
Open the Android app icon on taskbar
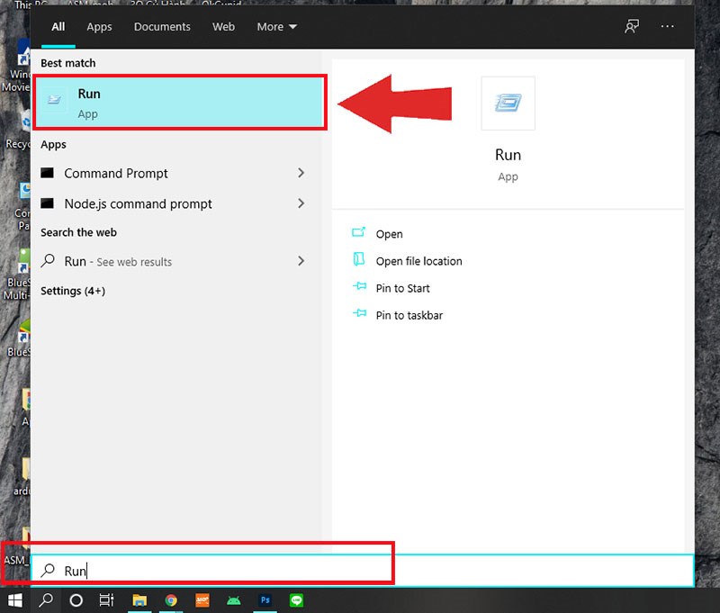pos(234,600)
